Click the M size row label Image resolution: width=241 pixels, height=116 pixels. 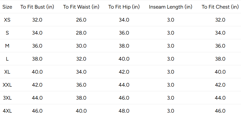tap(7, 46)
